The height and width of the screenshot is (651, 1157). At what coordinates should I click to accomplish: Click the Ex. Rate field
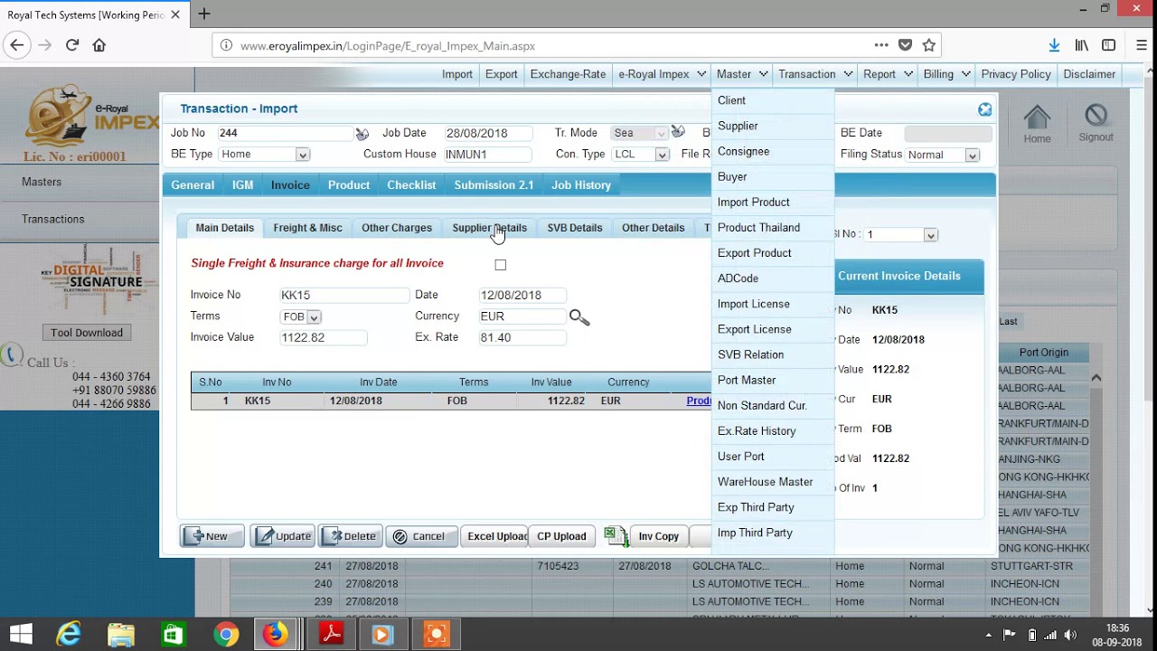(522, 337)
